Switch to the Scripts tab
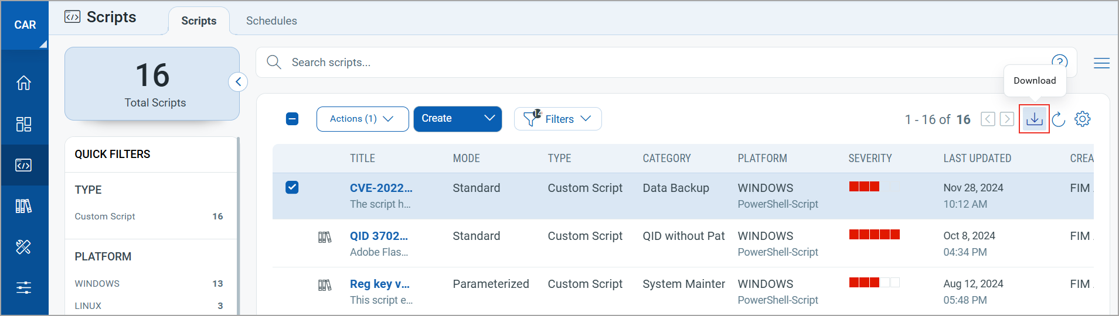 coord(199,21)
